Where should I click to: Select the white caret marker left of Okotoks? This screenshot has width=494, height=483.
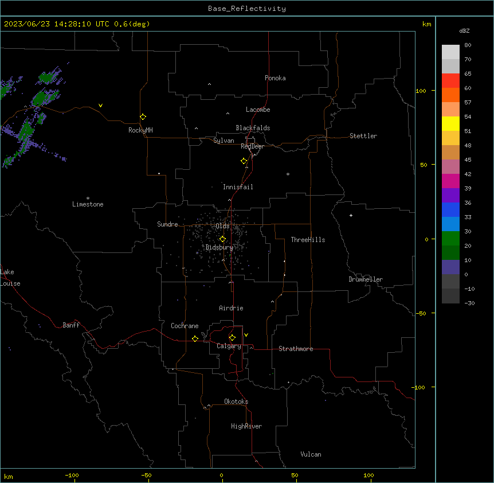209,406
